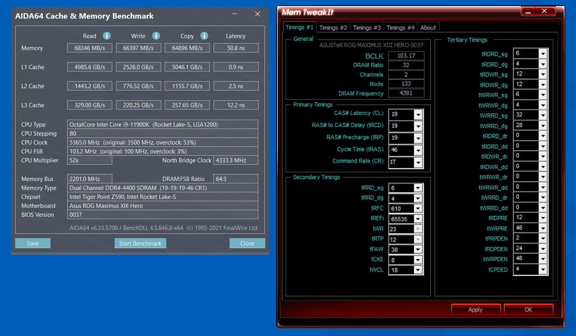
Task: Apply the Mem TweakIt timing changes
Action: pos(475,310)
